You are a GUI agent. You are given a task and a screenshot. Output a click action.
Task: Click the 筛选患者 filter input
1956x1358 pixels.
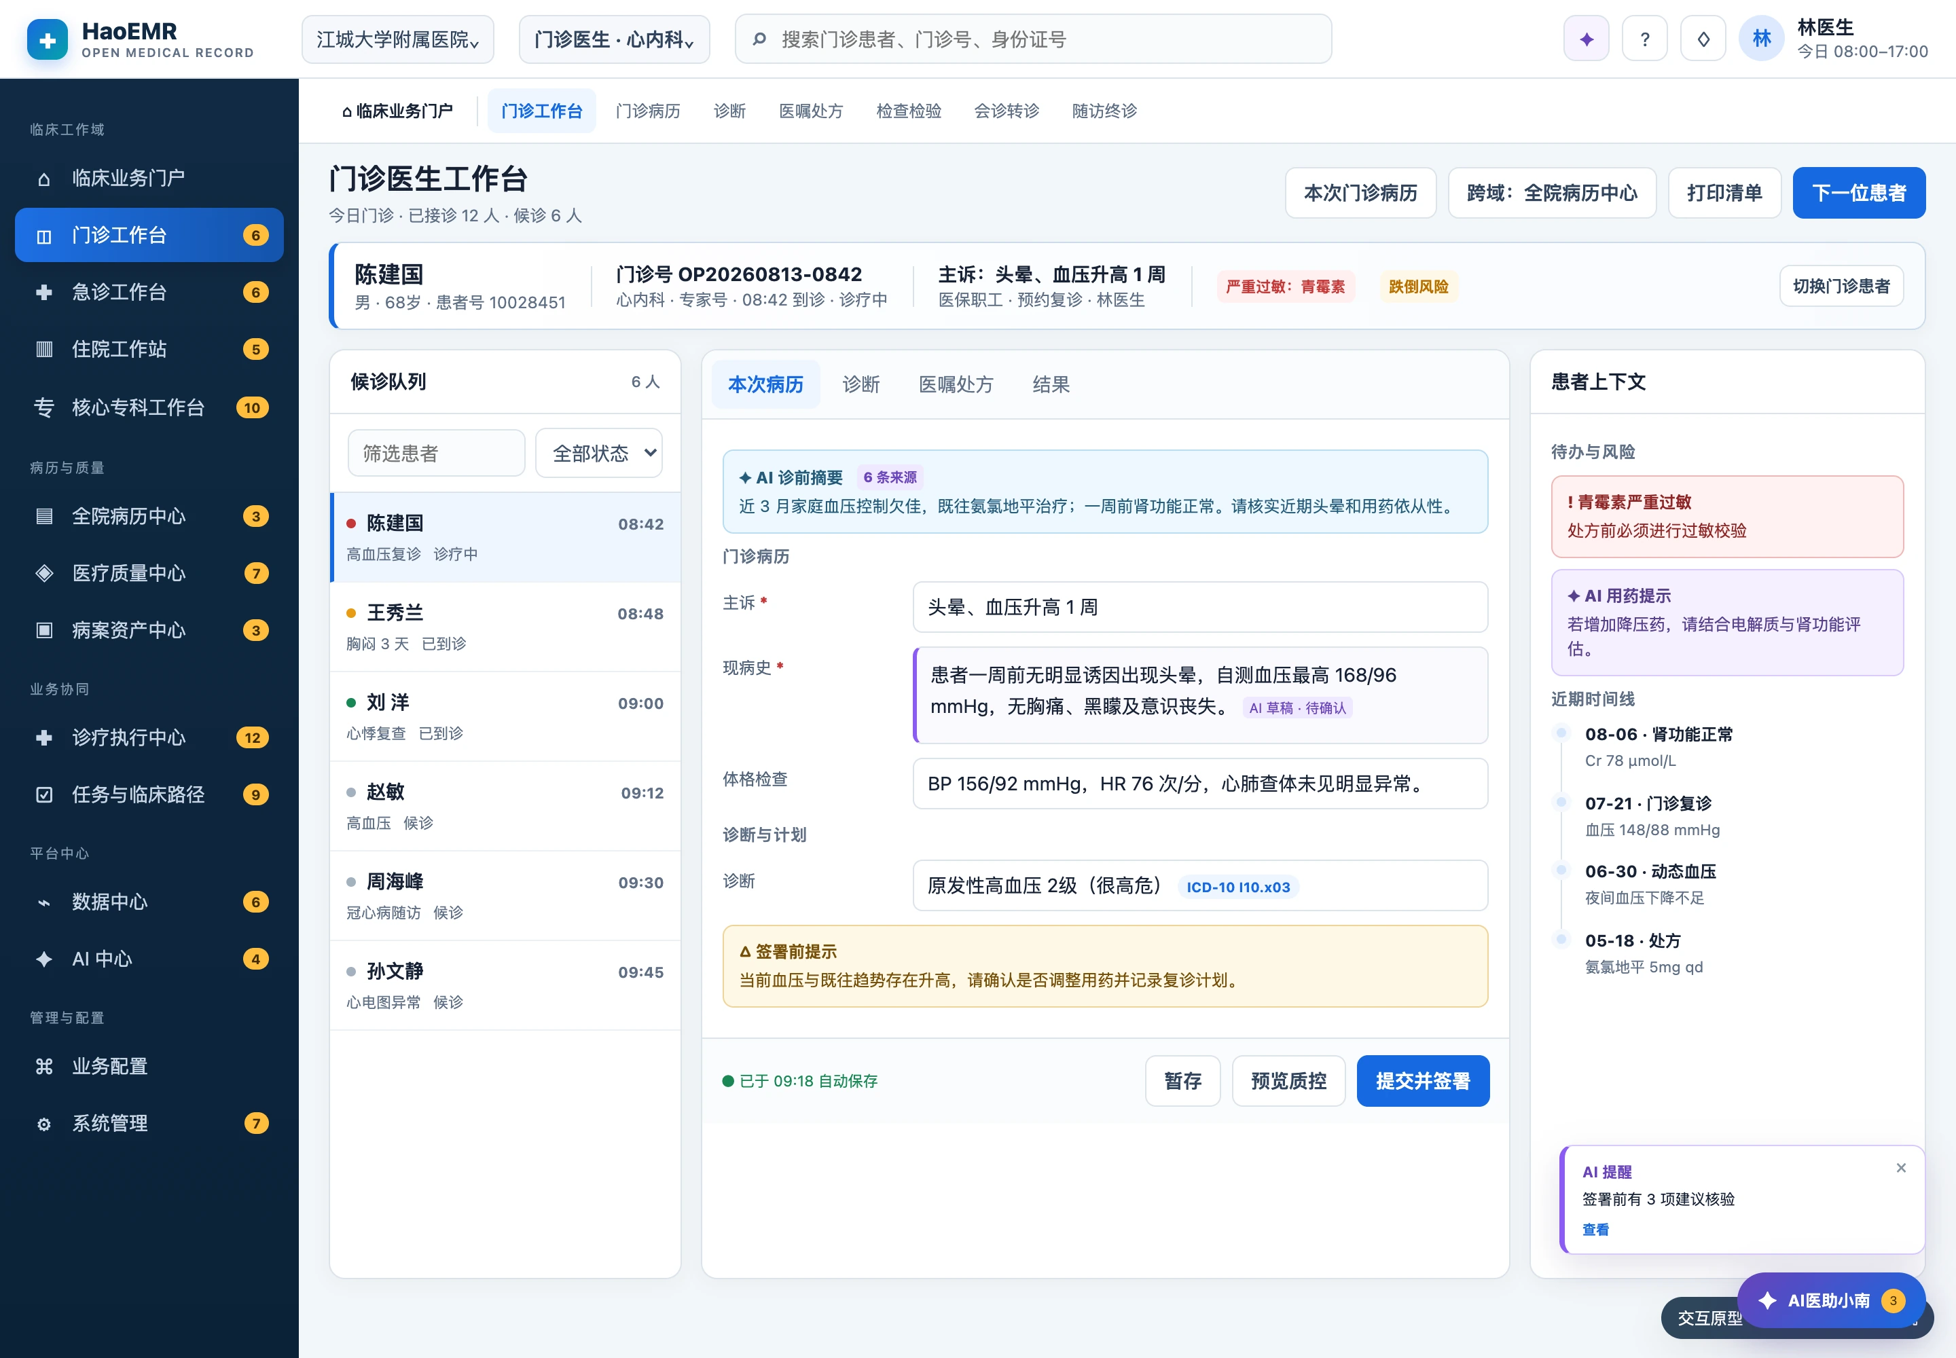[x=436, y=453]
